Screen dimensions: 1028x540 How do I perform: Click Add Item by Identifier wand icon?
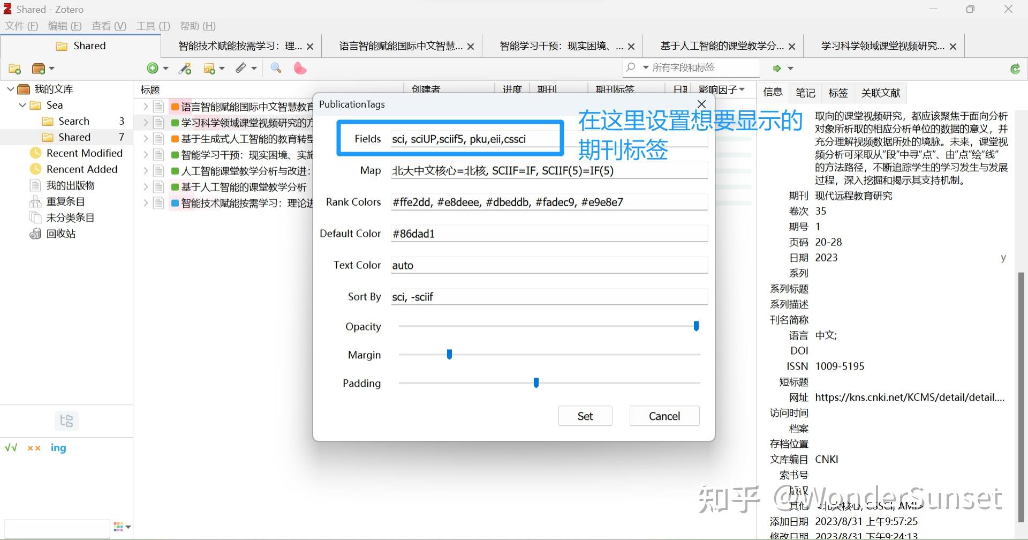click(185, 68)
